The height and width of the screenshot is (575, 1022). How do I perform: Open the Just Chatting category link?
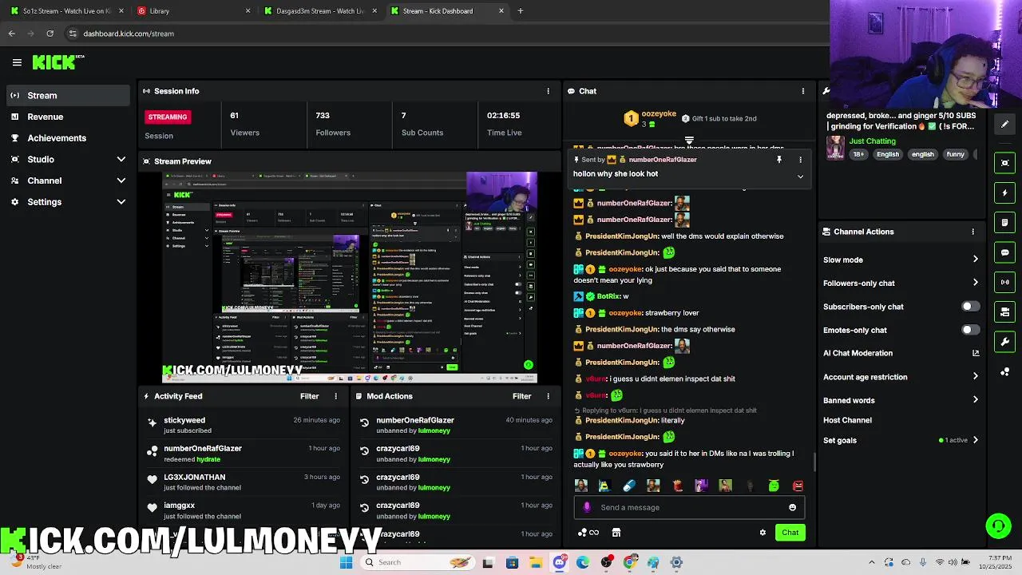click(872, 141)
